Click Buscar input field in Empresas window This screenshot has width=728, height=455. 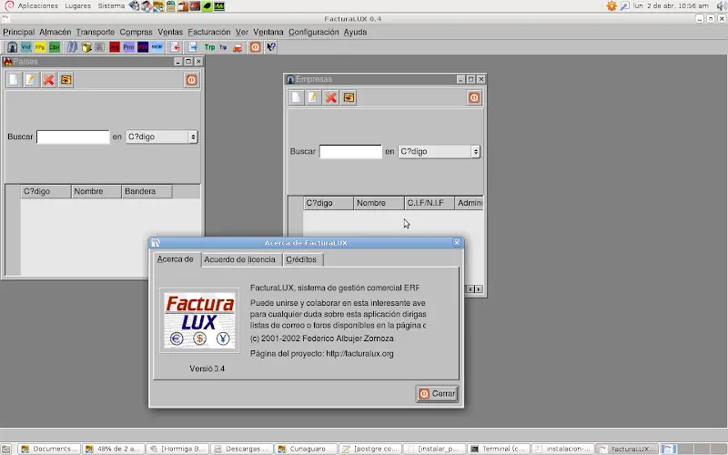[350, 151]
